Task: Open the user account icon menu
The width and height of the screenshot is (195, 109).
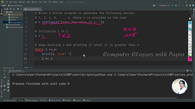Action: point(154,5)
